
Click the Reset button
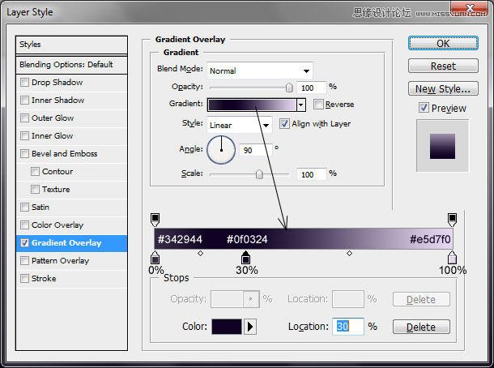tap(443, 66)
